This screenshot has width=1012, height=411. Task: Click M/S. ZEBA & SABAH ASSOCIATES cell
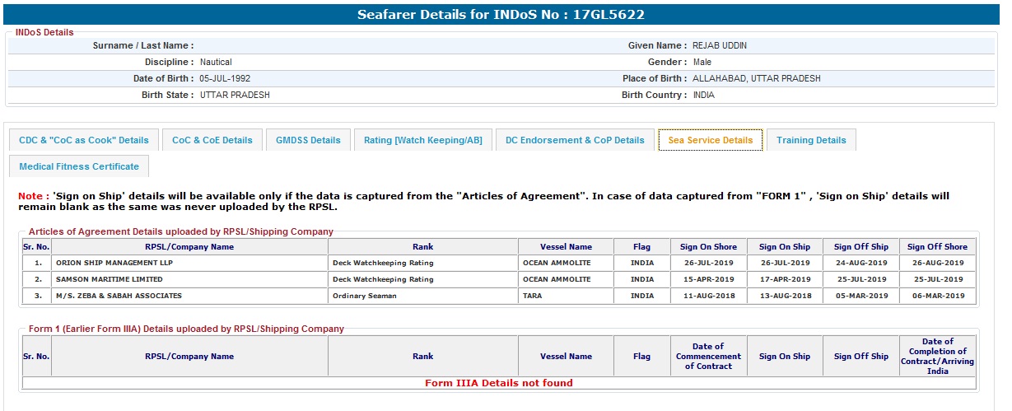pyautogui.click(x=119, y=296)
